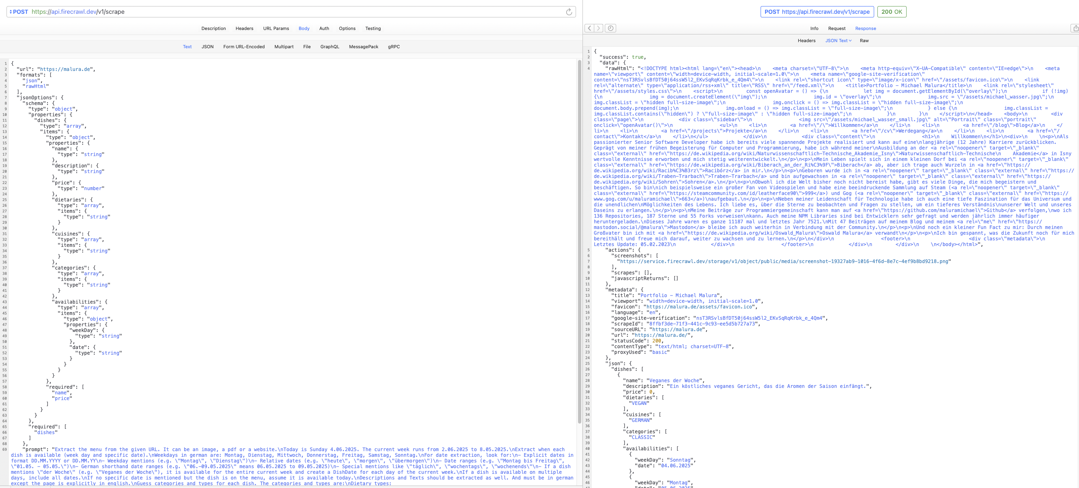Go to next exchange with forward arrow
Image resolution: width=1079 pixels, height=488 pixels.
pyautogui.click(x=599, y=28)
